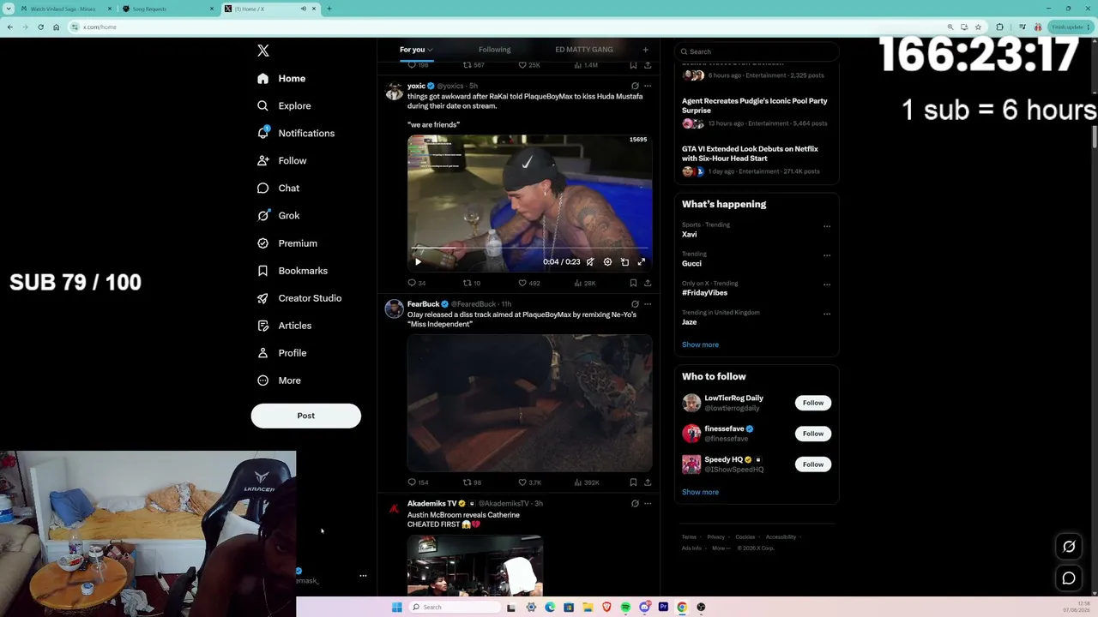The height and width of the screenshot is (617, 1098).
Task: Bookmark this page with the star icon
Action: coord(978,27)
